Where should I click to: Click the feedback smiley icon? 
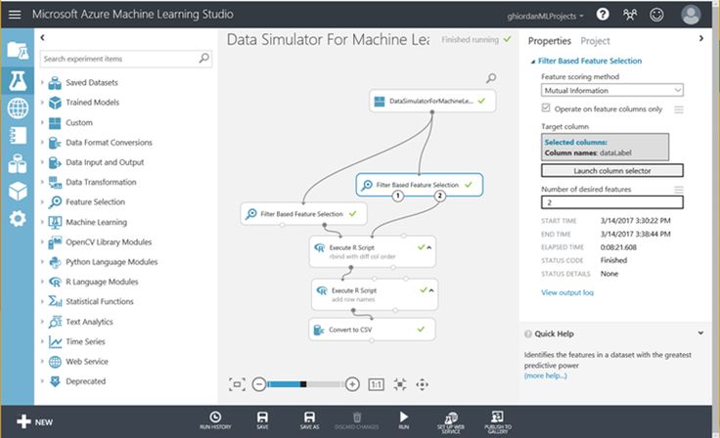pos(656,15)
